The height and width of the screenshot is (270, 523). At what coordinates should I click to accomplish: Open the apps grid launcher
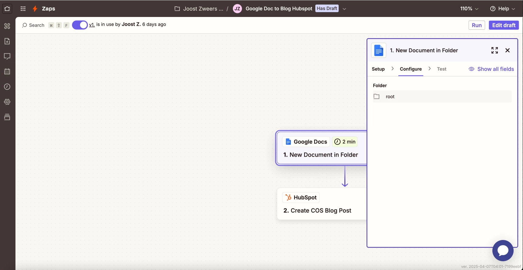(x=23, y=8)
